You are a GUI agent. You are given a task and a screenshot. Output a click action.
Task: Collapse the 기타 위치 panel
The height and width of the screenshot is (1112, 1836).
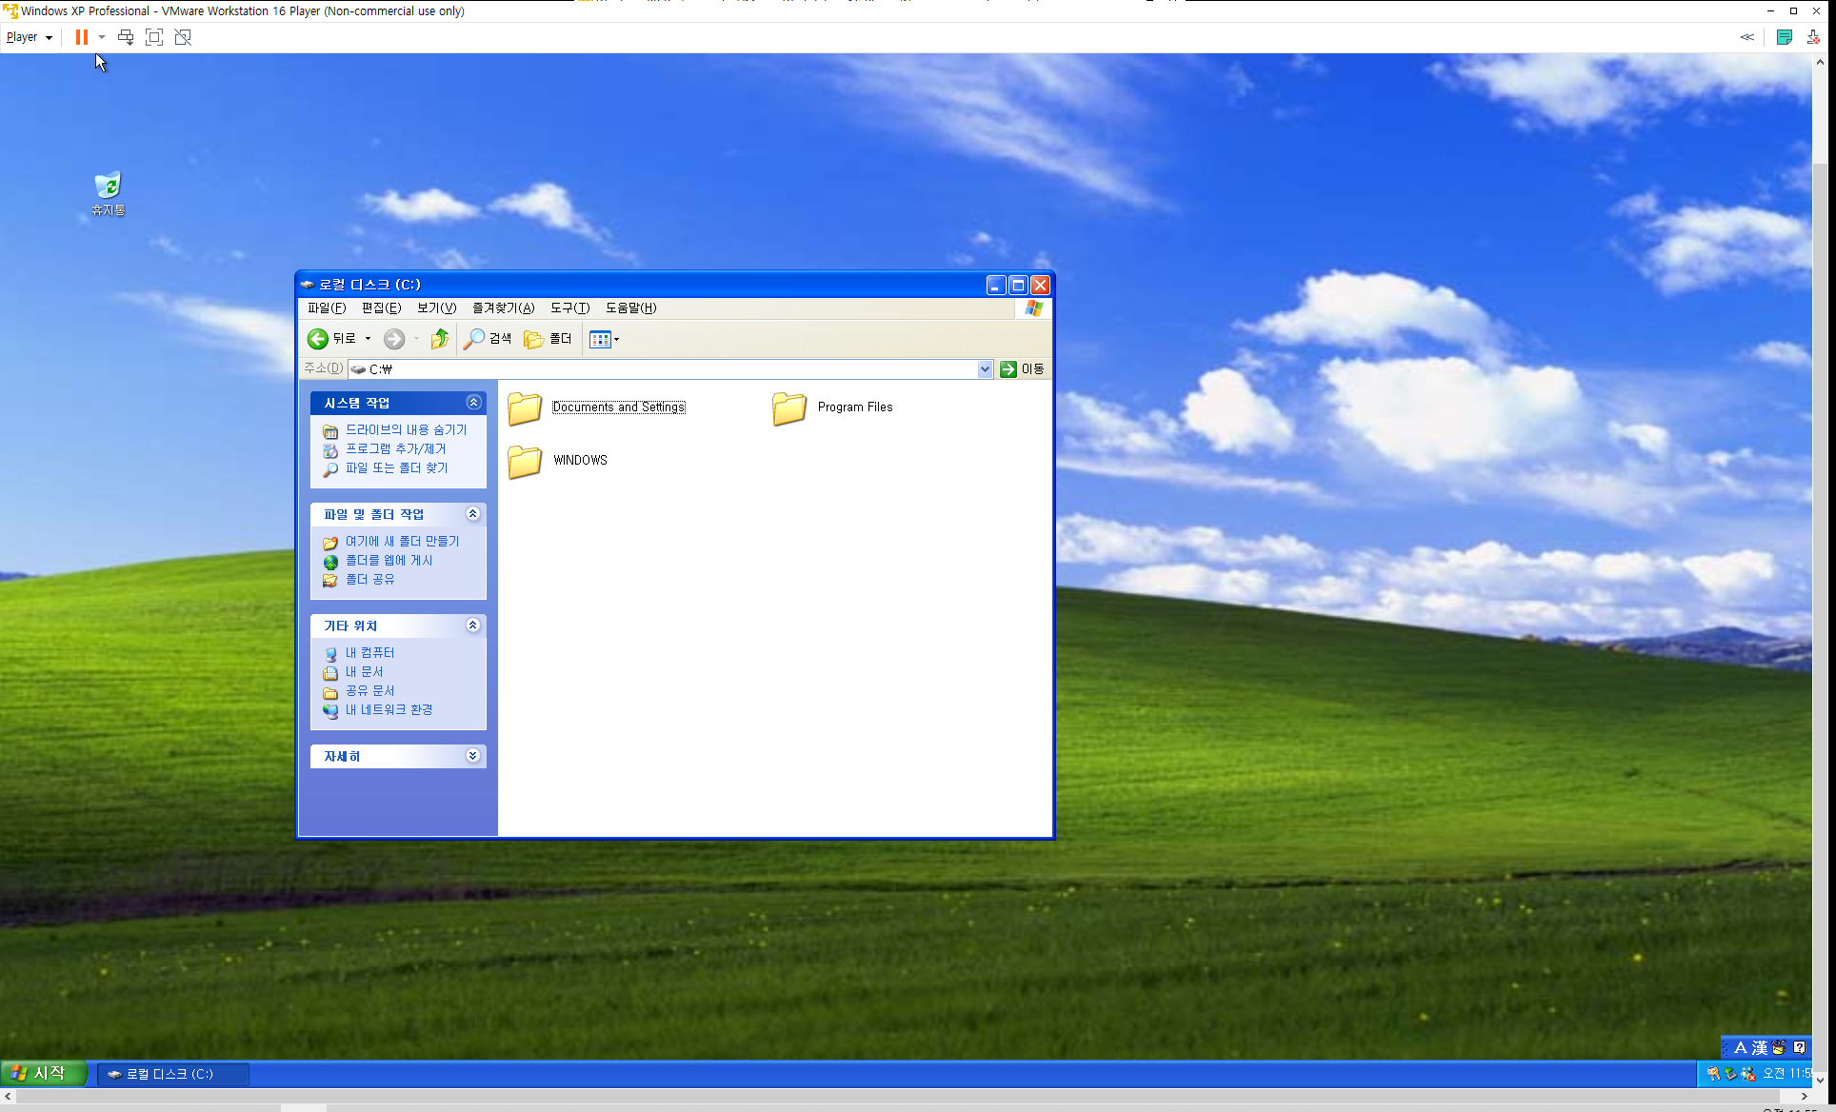coord(473,625)
